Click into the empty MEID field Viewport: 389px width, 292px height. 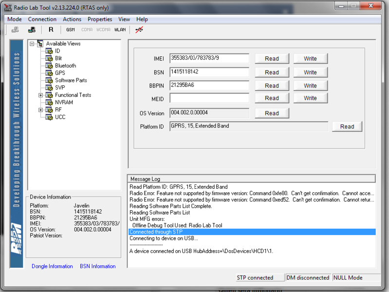pyautogui.click(x=209, y=98)
